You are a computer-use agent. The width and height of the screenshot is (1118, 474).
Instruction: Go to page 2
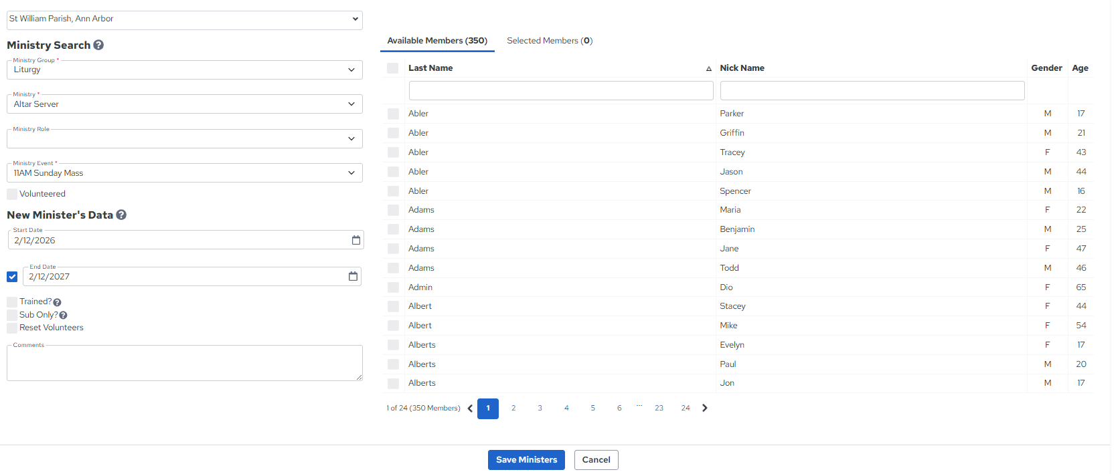pos(513,408)
